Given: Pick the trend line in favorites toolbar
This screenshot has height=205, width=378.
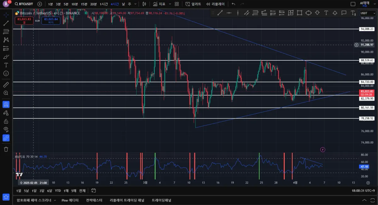Looking at the screenshot, I should [220, 13].
